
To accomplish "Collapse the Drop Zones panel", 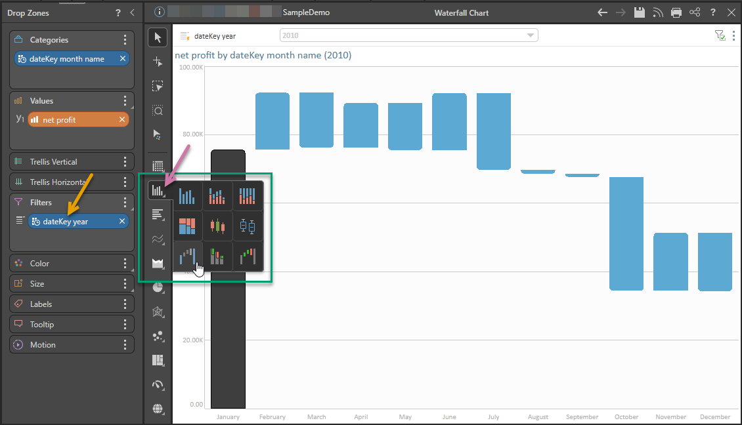I will [133, 12].
